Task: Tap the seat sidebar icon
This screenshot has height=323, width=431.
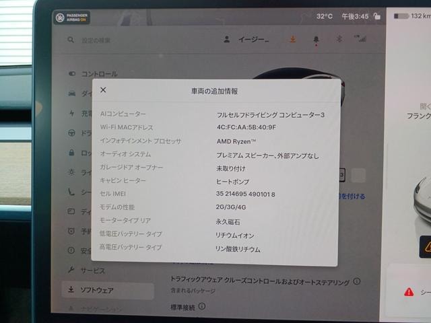Action: point(71,192)
